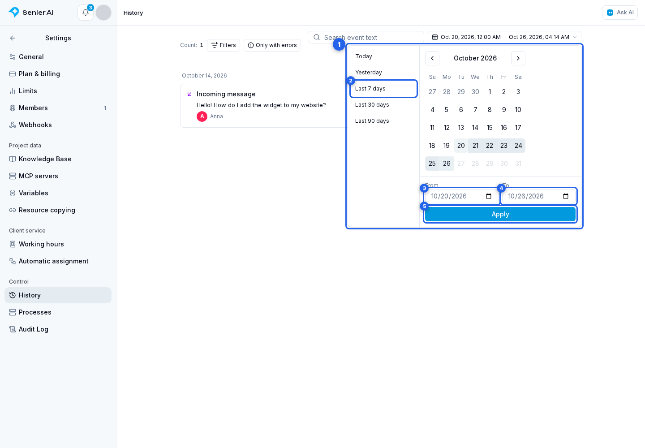
Task: Open Resource copying page
Action: [x=58, y=210]
